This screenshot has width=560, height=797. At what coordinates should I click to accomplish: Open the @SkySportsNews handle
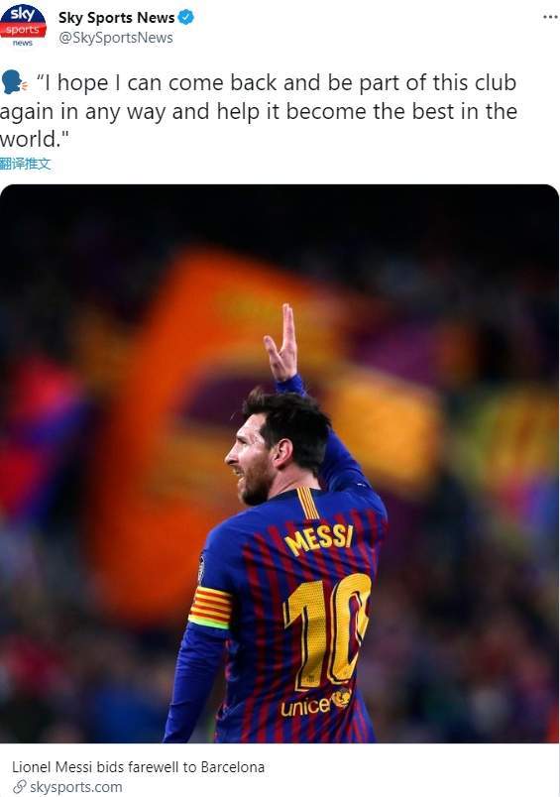tap(115, 38)
